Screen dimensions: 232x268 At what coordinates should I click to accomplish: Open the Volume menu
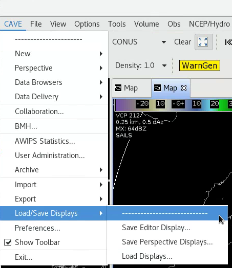146,24
